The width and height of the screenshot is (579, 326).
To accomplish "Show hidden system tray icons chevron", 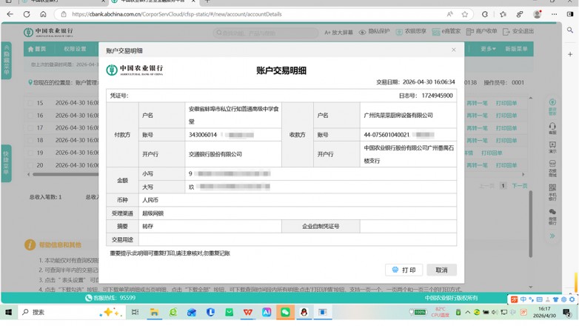I will tap(467, 313).
